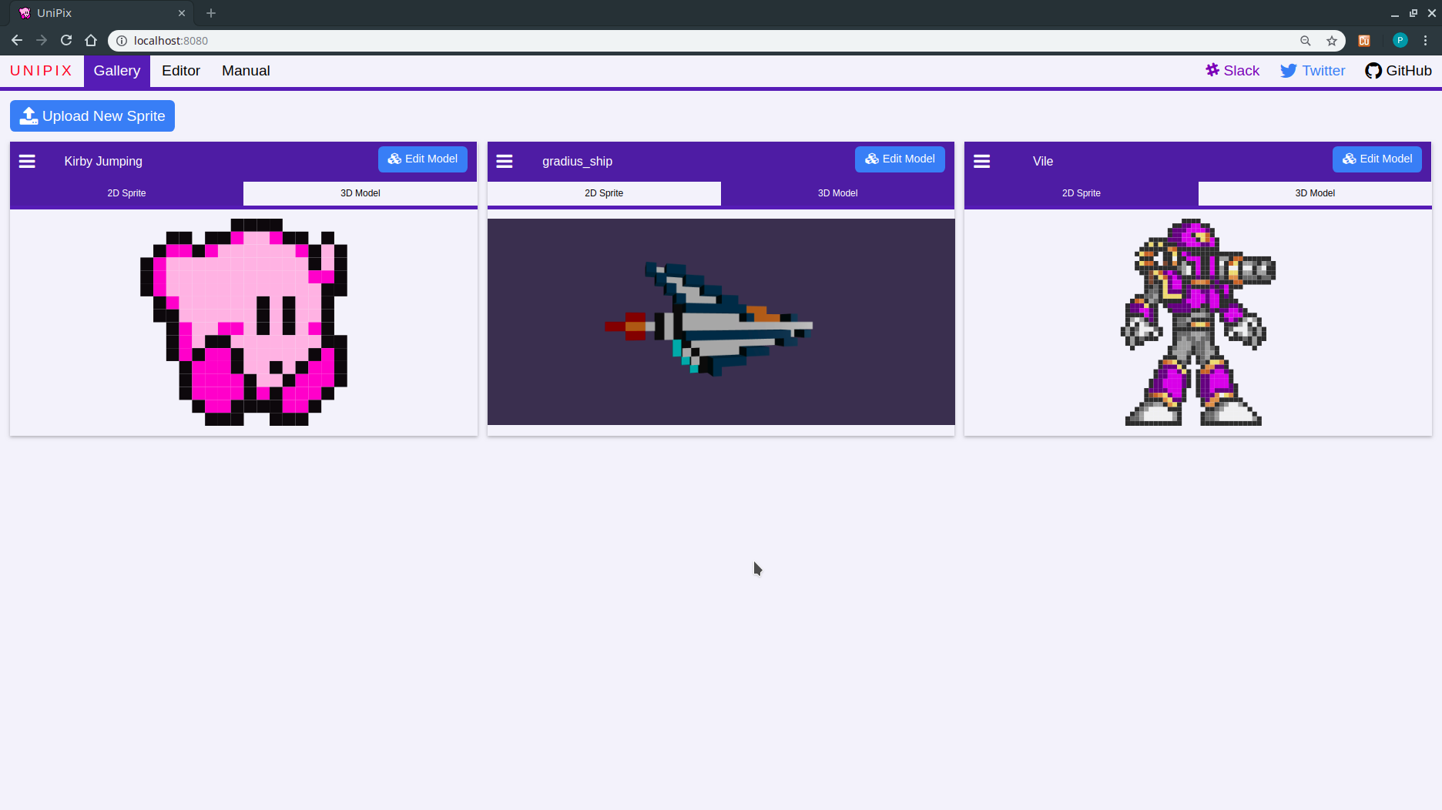Open the Manual page
The height and width of the screenshot is (810, 1442).
[246, 70]
